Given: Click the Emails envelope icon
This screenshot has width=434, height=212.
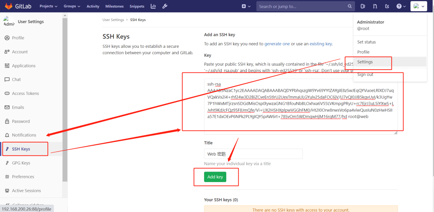Looking at the screenshot, I should tap(7, 107).
